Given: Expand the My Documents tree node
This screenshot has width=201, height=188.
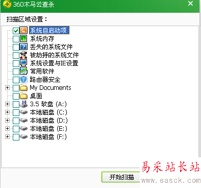Looking at the screenshot, I should click(7, 88).
